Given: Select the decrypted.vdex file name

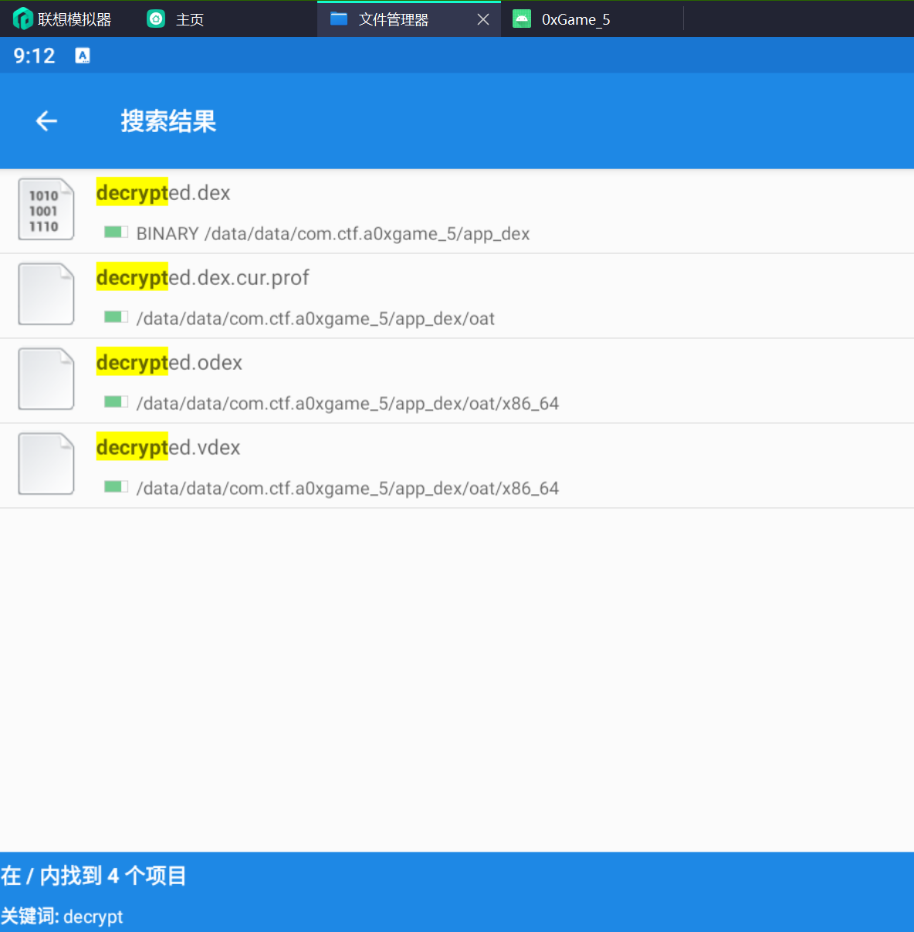Looking at the screenshot, I should (x=168, y=448).
